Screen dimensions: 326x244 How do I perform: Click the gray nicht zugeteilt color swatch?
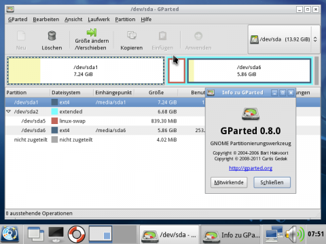tap(54, 140)
